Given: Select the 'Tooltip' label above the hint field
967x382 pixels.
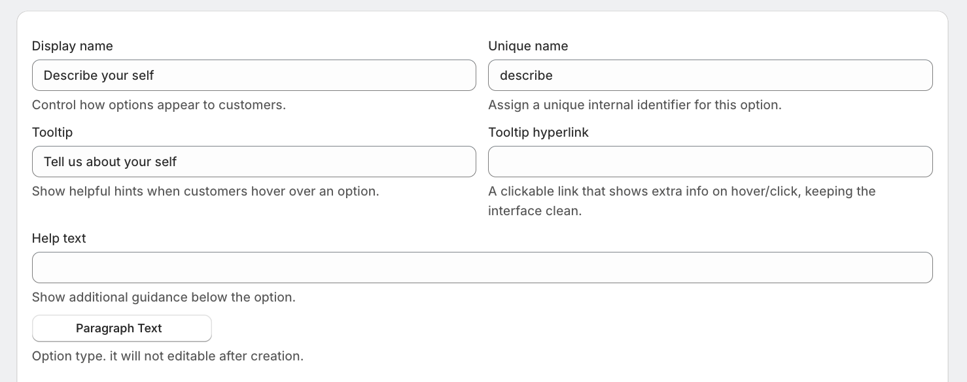Looking at the screenshot, I should click(x=52, y=132).
